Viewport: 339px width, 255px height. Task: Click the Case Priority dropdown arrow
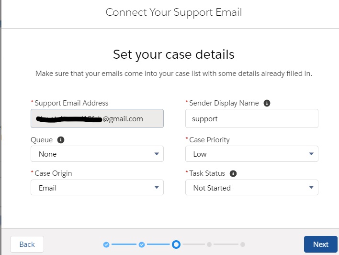(x=311, y=154)
